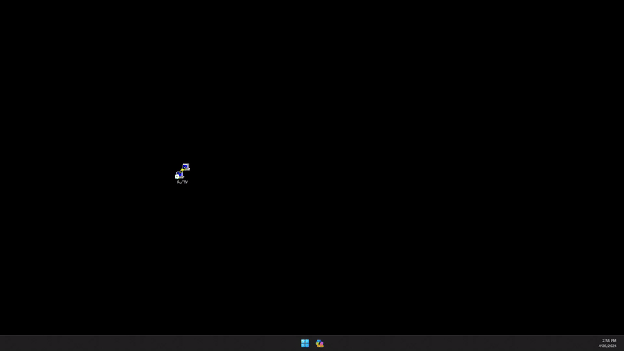Open the Windows Start menu
The width and height of the screenshot is (624, 351).
[x=305, y=343]
